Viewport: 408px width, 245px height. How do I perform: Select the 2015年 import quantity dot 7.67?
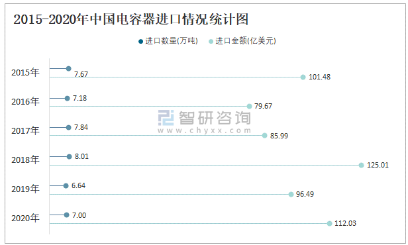pos(69,69)
